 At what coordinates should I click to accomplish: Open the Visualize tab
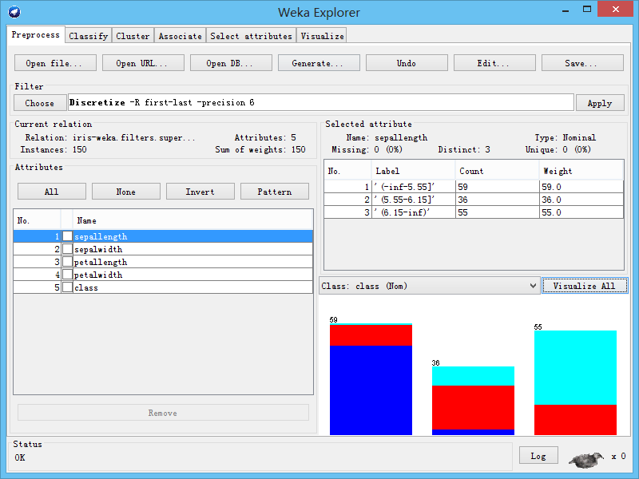322,36
